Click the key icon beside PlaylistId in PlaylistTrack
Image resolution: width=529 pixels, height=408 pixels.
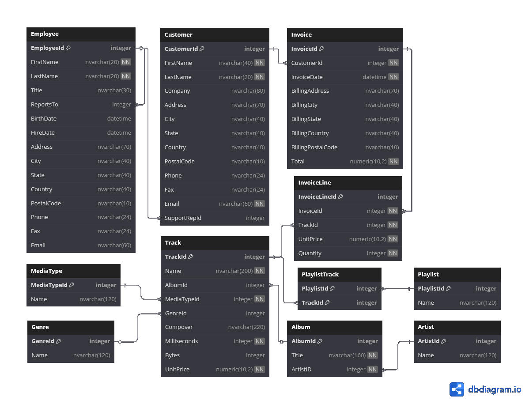click(332, 288)
